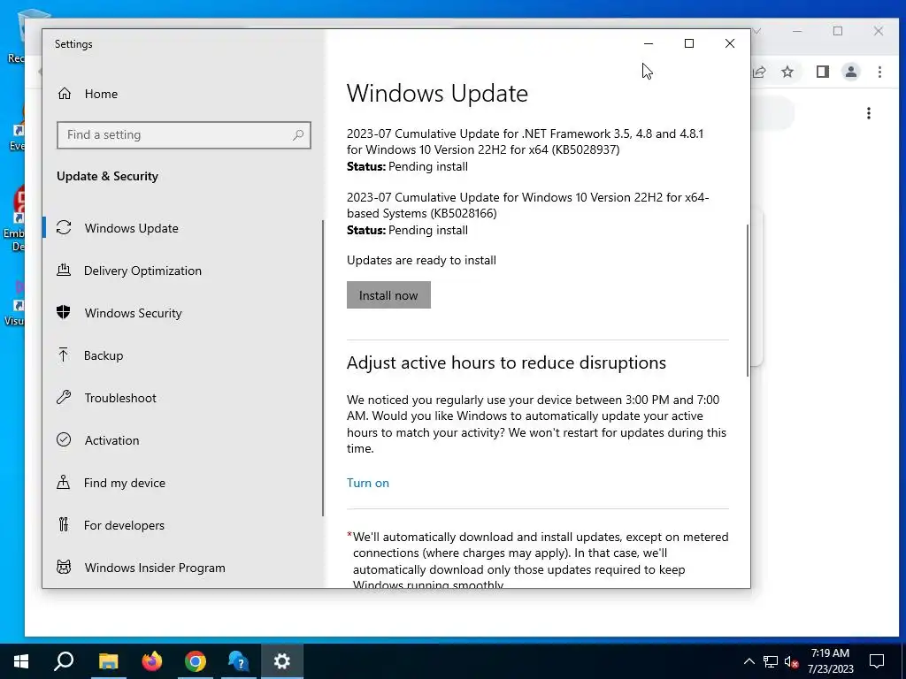The width and height of the screenshot is (906, 679).
Task: Click Chrome's share page icon
Action: pos(759,72)
